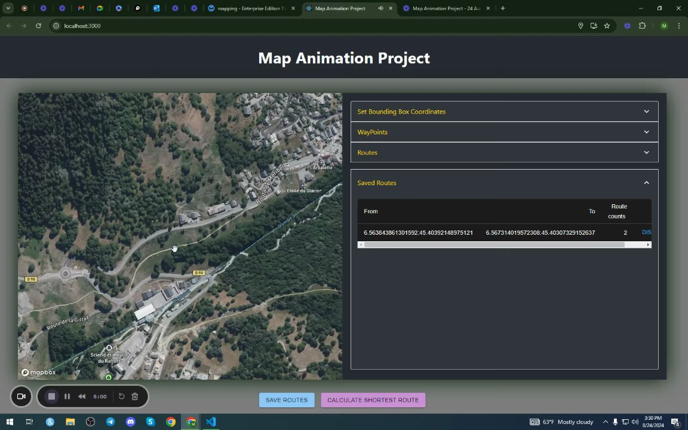Open the pinned Outlook tab

point(156,8)
